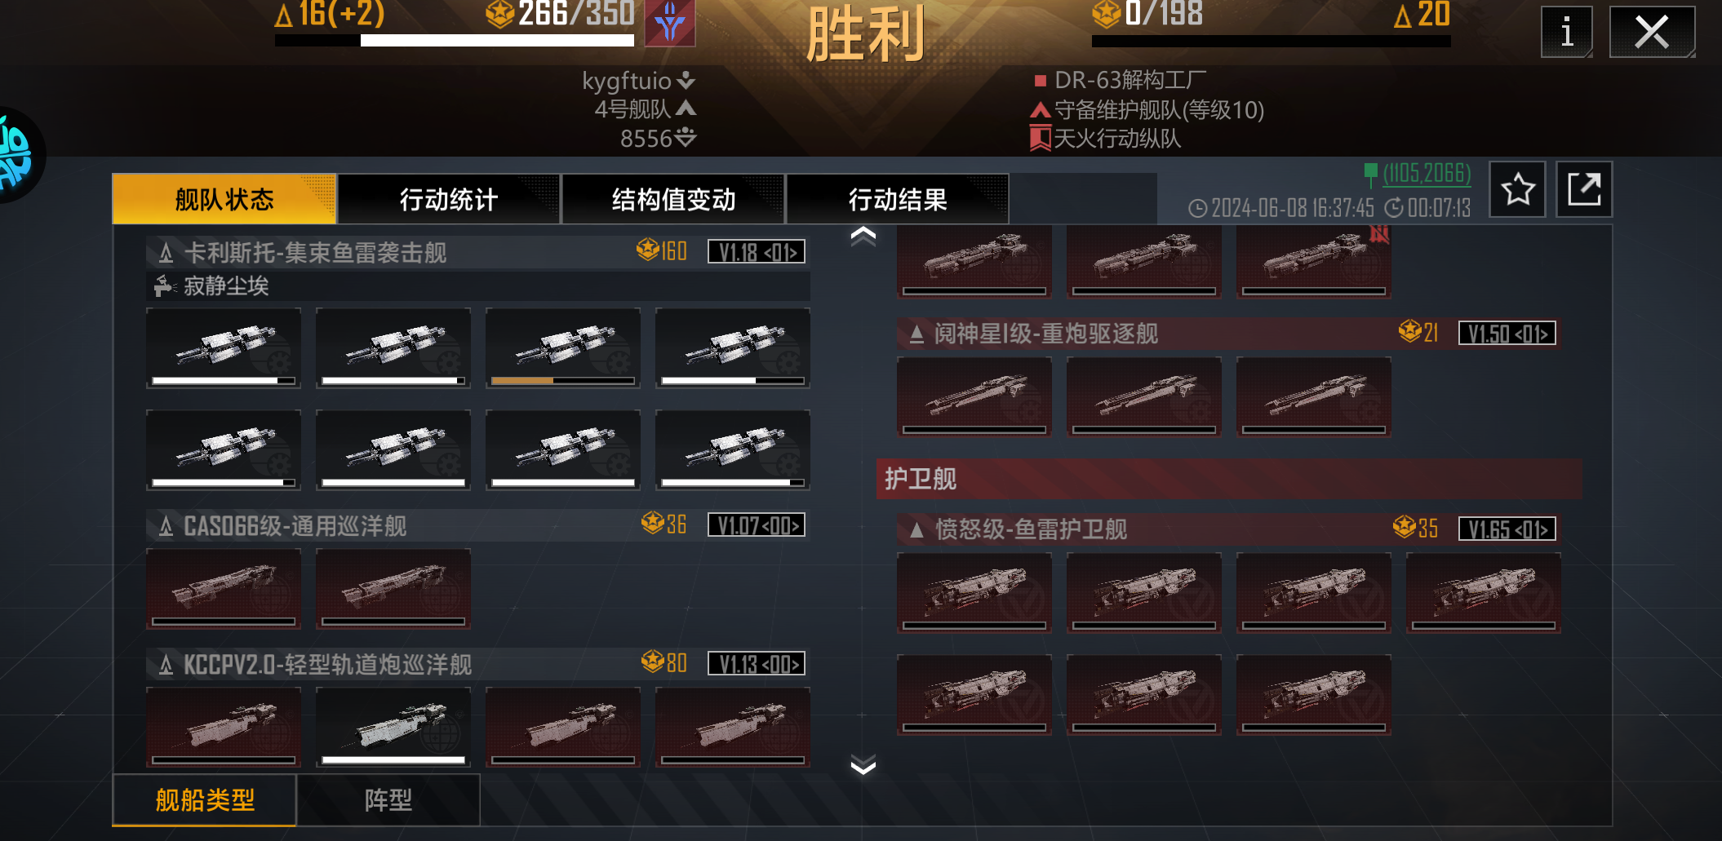This screenshot has width=1722, height=841.
Task: Toggle view to 舰船类型
Action: (x=205, y=800)
